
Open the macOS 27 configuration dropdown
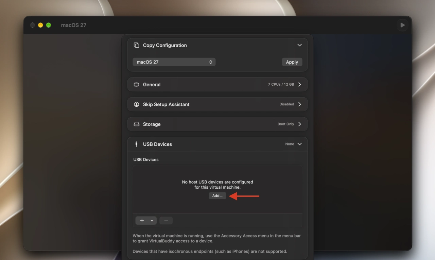(x=174, y=62)
